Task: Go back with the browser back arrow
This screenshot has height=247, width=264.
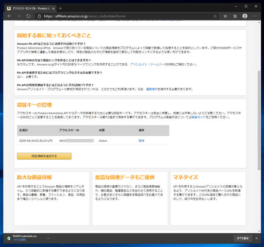Action: [9, 16]
